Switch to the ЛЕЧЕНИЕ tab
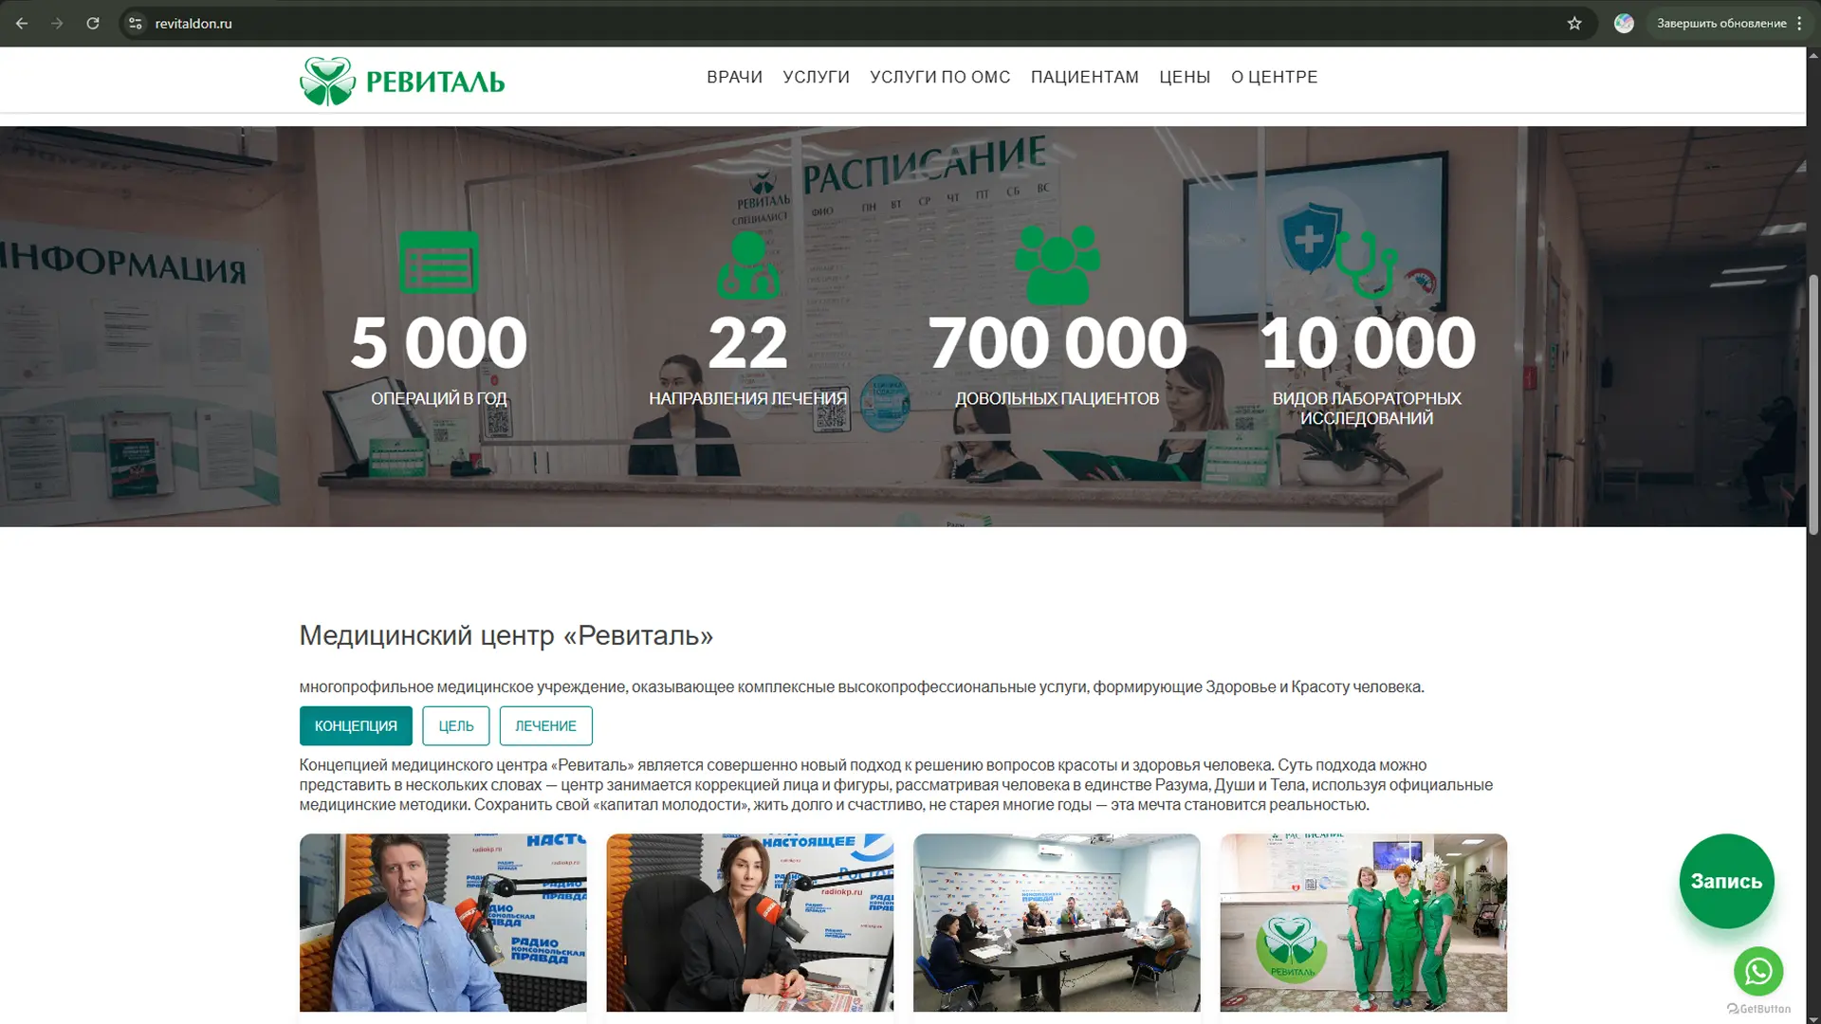 545,725
